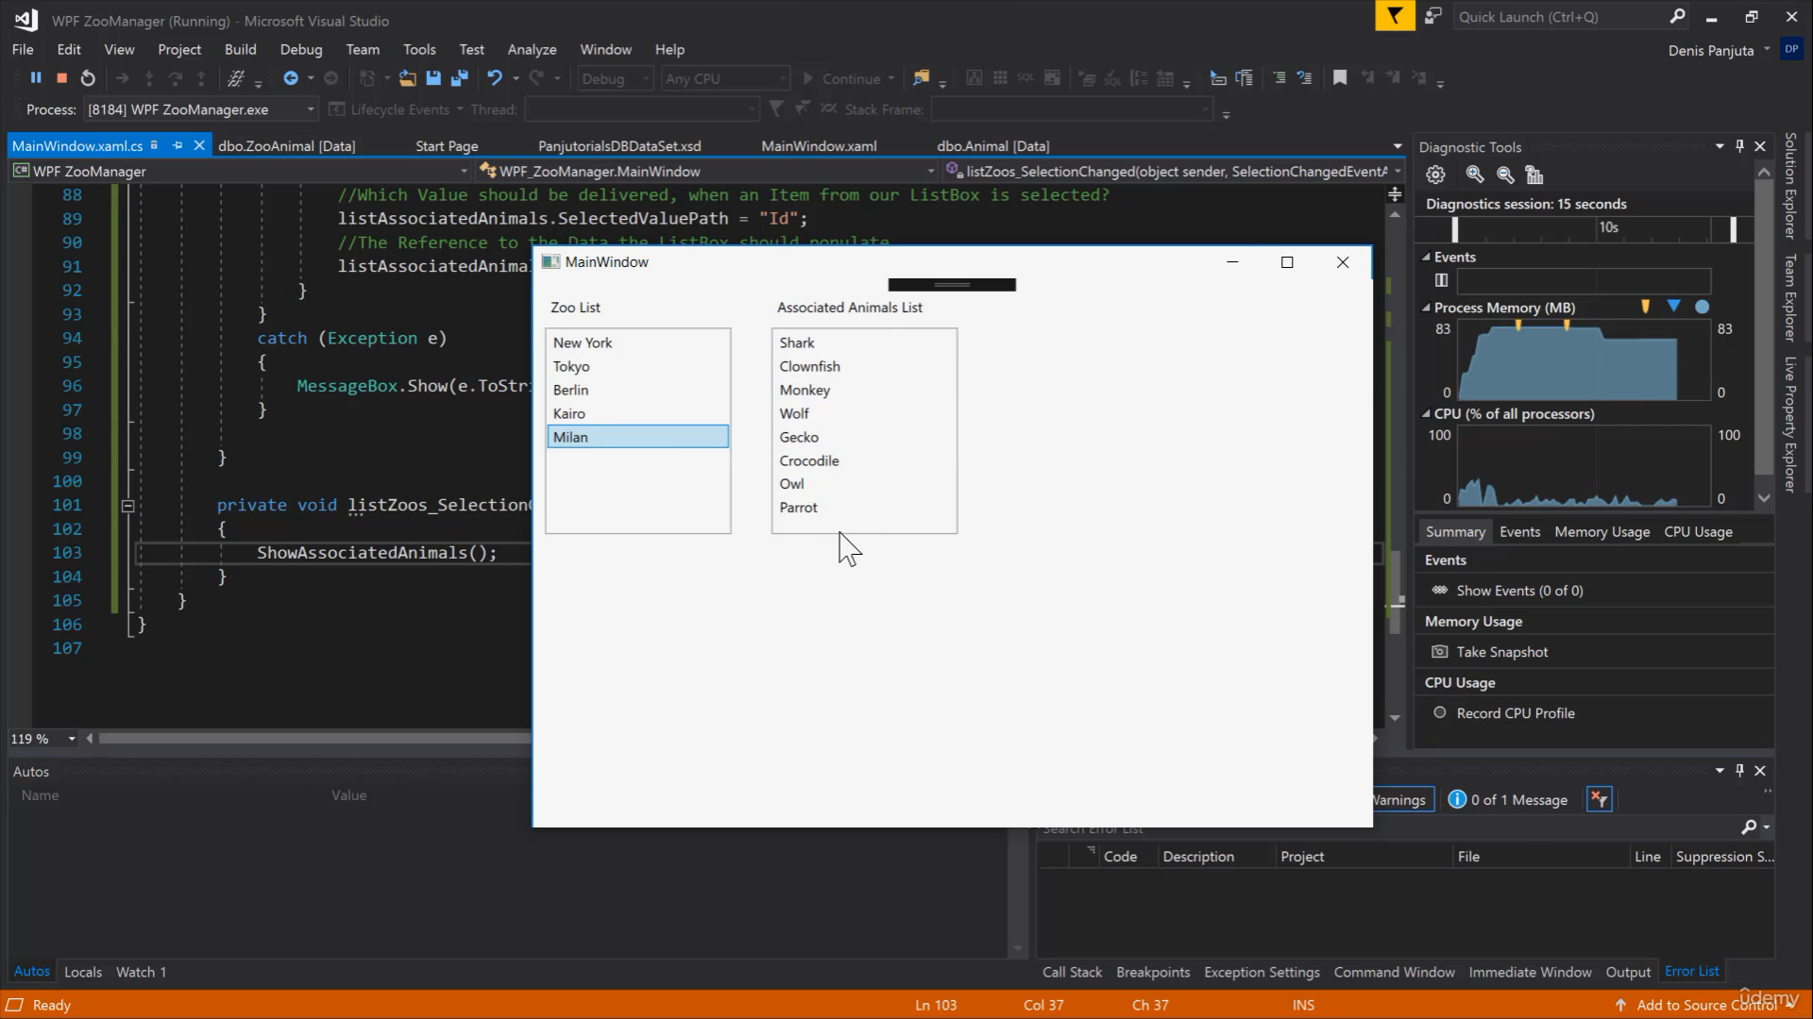Open the Solution Explorer side tab
This screenshot has width=1813, height=1019.
pos(1789,185)
